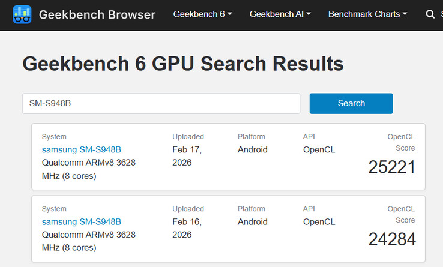Go to Geekbench Browser home via brand text
The image size is (443, 267).
pos(97,14)
